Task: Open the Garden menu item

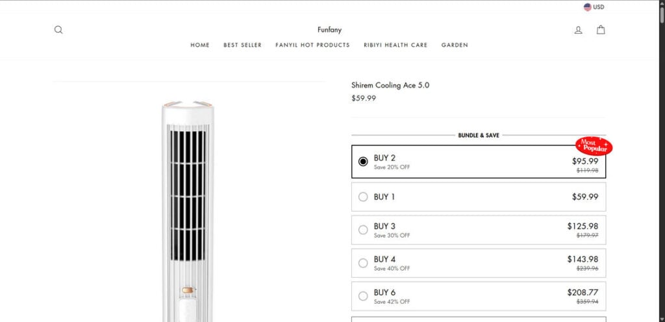Action: (455, 45)
